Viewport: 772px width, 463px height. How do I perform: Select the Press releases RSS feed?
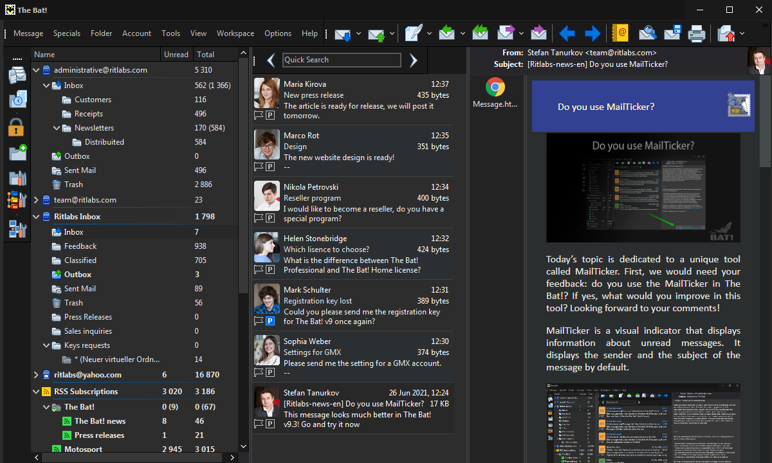[x=99, y=435]
